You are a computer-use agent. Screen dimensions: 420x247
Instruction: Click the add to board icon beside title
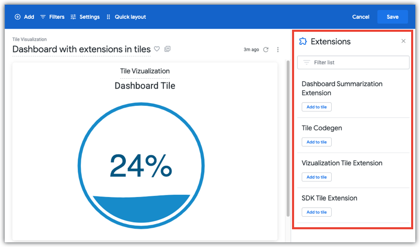[168, 49]
